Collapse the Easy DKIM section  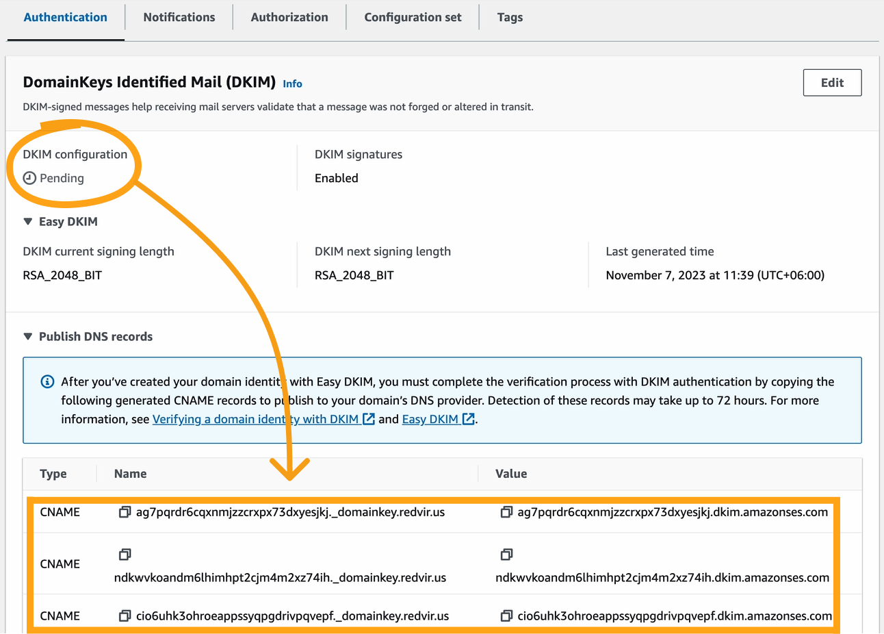click(x=28, y=222)
